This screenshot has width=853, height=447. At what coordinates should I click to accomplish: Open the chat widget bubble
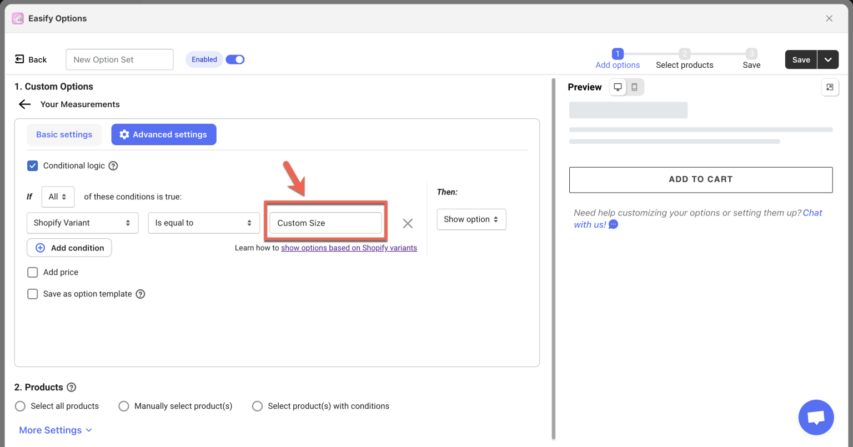(x=816, y=417)
